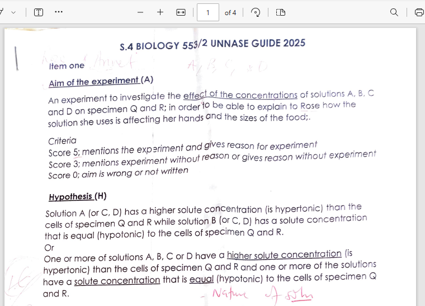Image resolution: width=425 pixels, height=306 pixels.
Task: Click the Fit to width icon
Action: click(x=181, y=12)
